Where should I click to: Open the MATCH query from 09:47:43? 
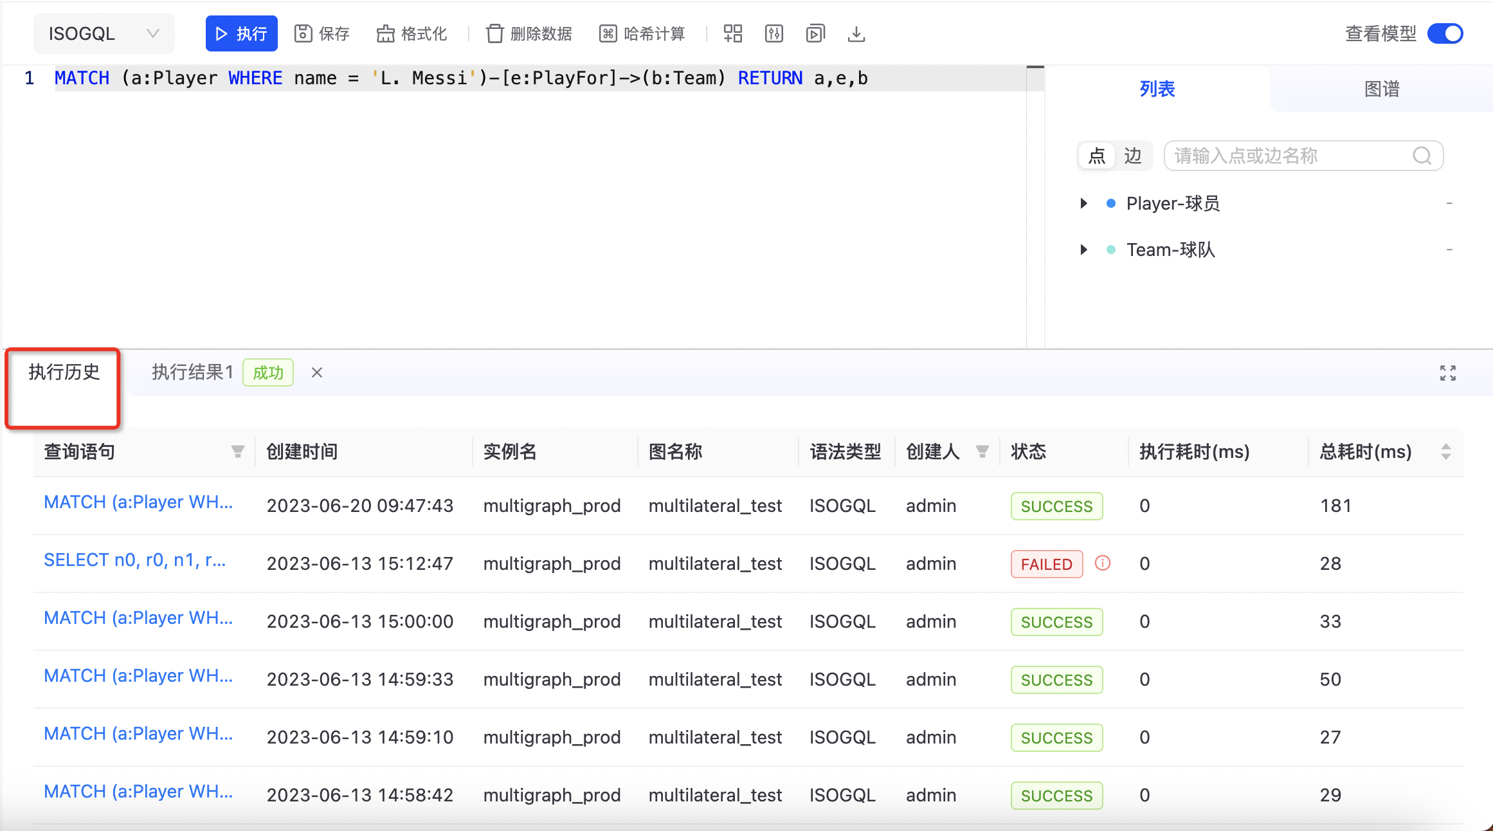coord(138,502)
